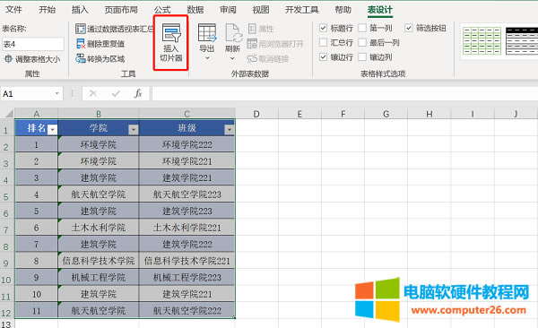Click Summarize with PivotTable (通过数据透视表汇总)
Viewport: 538px width, 328px height.
coord(115,29)
